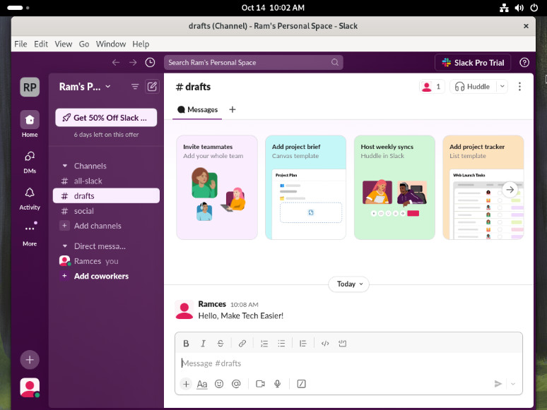This screenshot has width=547, height=410.
Task: Open the sidebar filter icon
Action: (135, 86)
